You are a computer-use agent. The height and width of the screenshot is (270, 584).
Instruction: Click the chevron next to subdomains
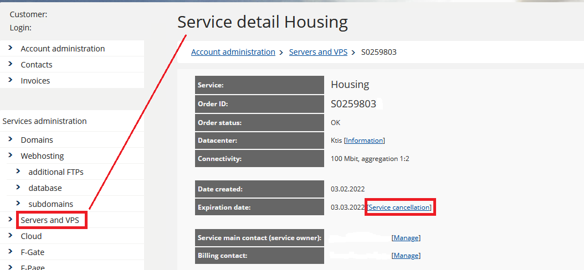coord(18,203)
